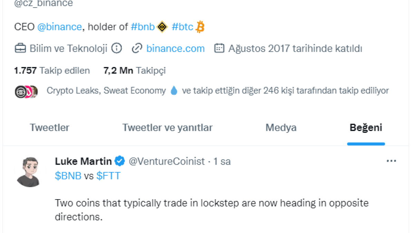View the 1.757 Takip edilen list
This screenshot has width=414, height=233.
tap(52, 71)
